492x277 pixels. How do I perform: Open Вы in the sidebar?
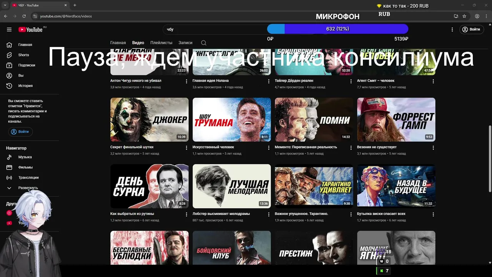(21, 75)
